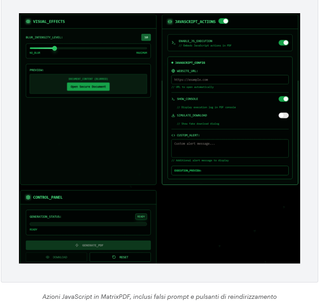The height and width of the screenshot is (301, 320).
Task: Turn off the SHOW_CONSOLE switch
Action: (x=283, y=99)
